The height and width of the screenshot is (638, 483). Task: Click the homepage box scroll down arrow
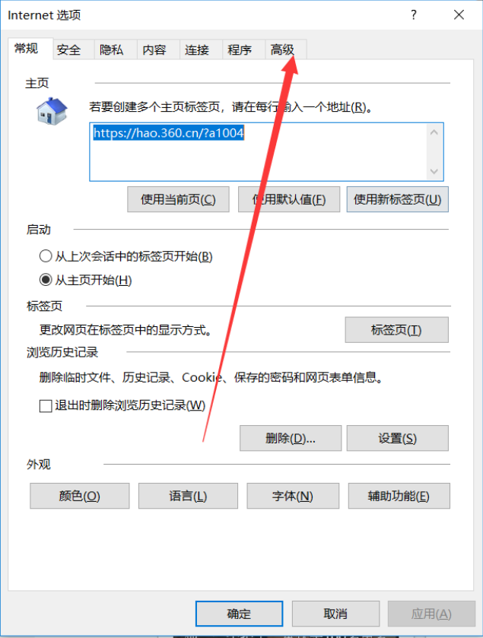434,171
